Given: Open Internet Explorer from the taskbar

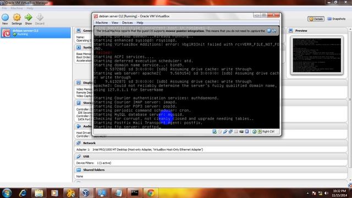Looking at the screenshot, I should [x=23, y=193].
